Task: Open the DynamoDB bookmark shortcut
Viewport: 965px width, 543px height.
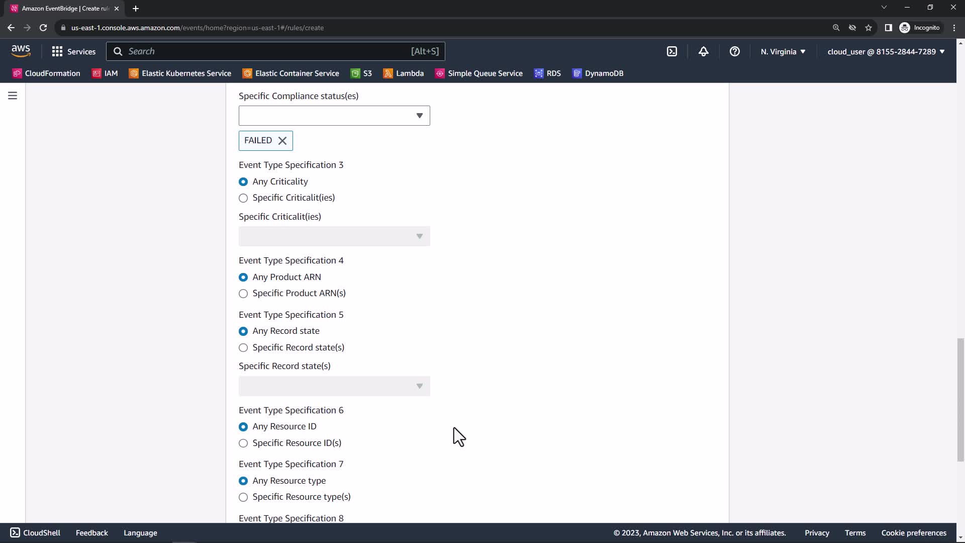Action: tap(598, 73)
